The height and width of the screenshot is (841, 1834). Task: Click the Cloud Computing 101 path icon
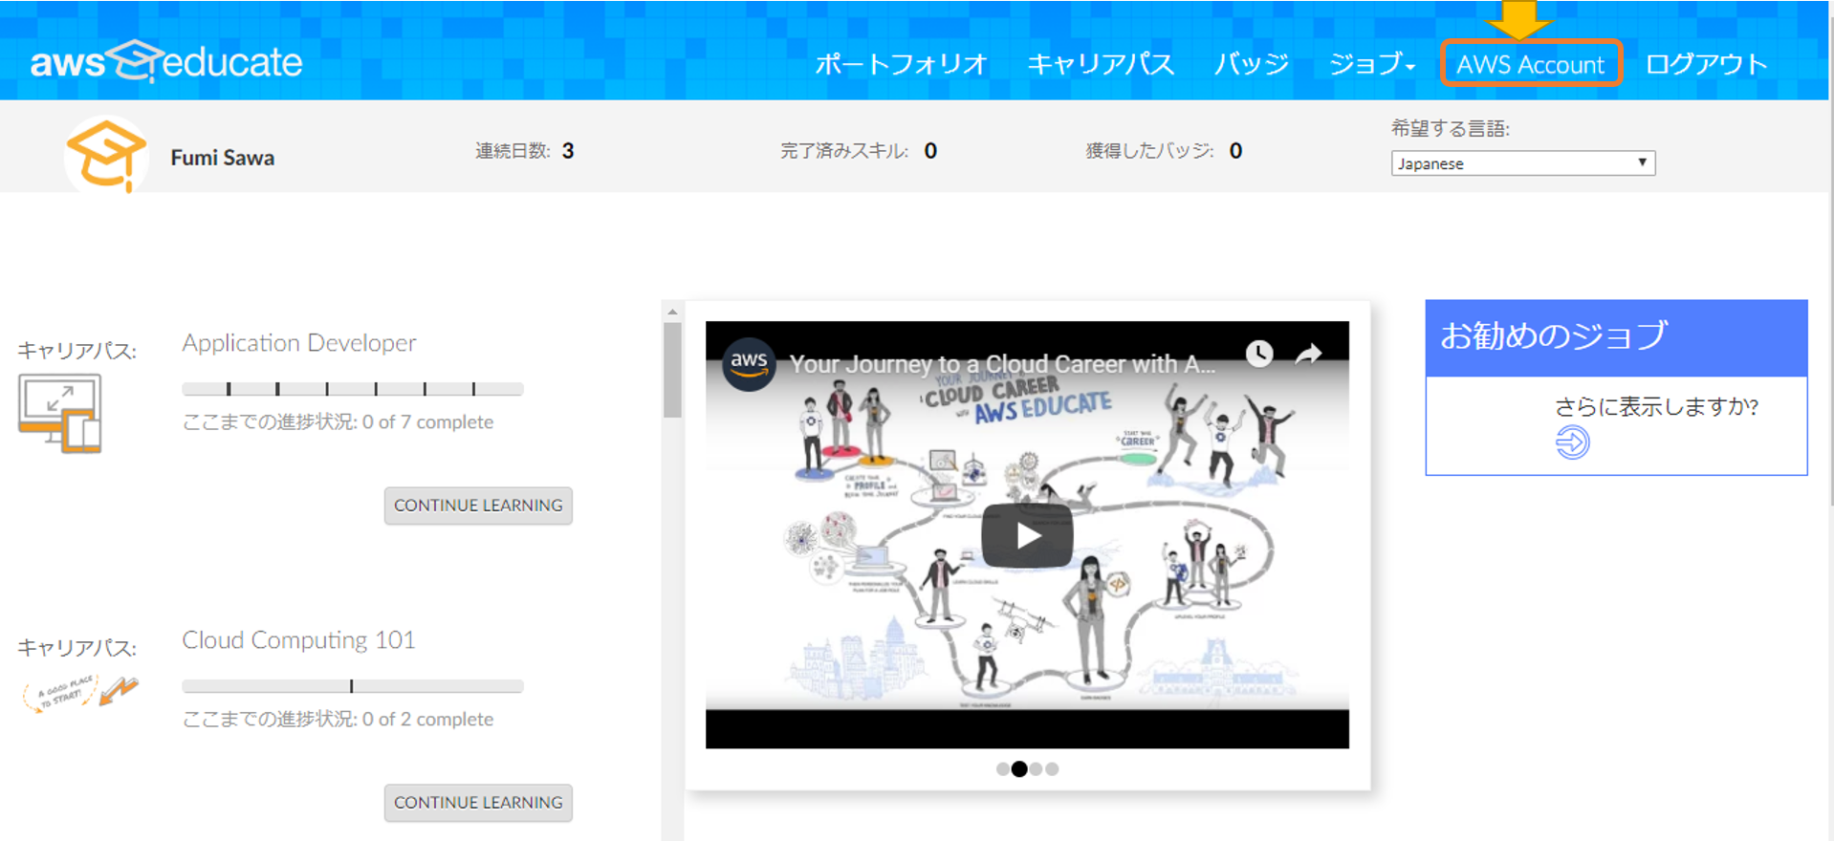(80, 693)
